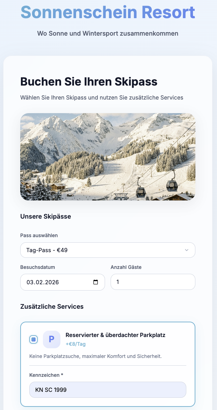Screen dimensions: 217x410
Task: Click the Unsere Skipässe section heading
Action: click(x=46, y=217)
